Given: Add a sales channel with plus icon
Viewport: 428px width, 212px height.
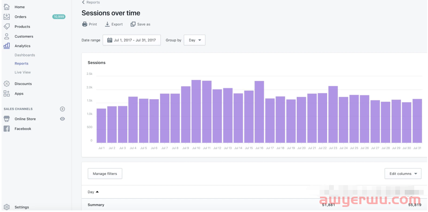Looking at the screenshot, I should pos(62,109).
